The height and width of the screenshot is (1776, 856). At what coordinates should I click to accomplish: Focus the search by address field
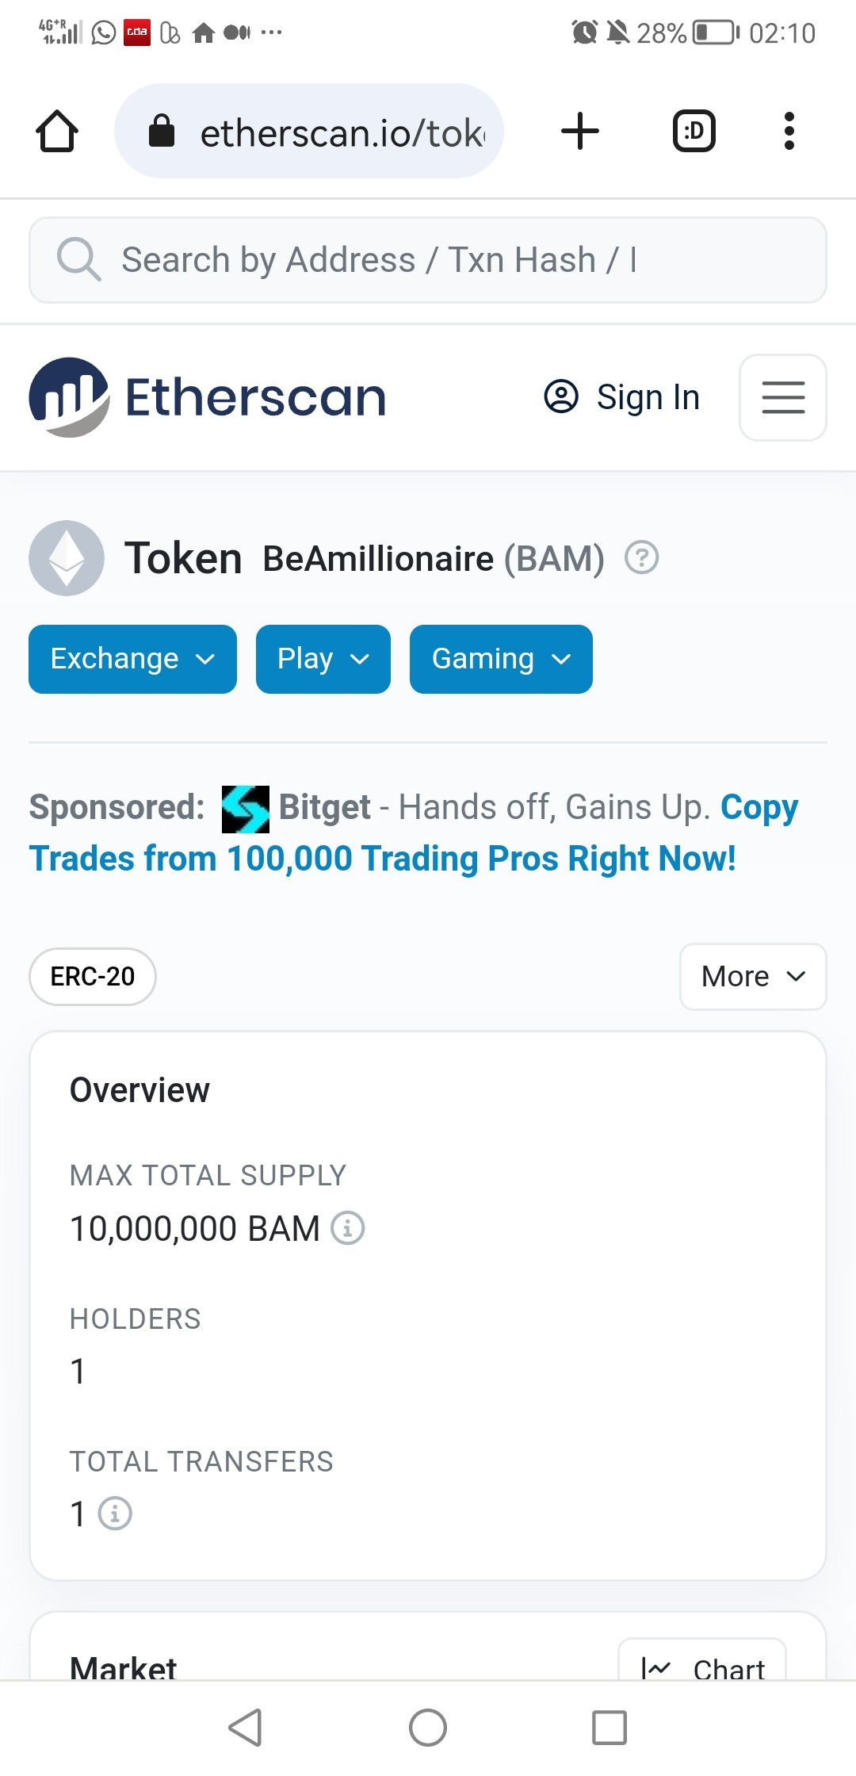point(428,260)
